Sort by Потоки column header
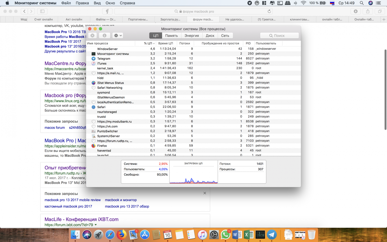Screen dimensions: 387x242 [x=185, y=43]
